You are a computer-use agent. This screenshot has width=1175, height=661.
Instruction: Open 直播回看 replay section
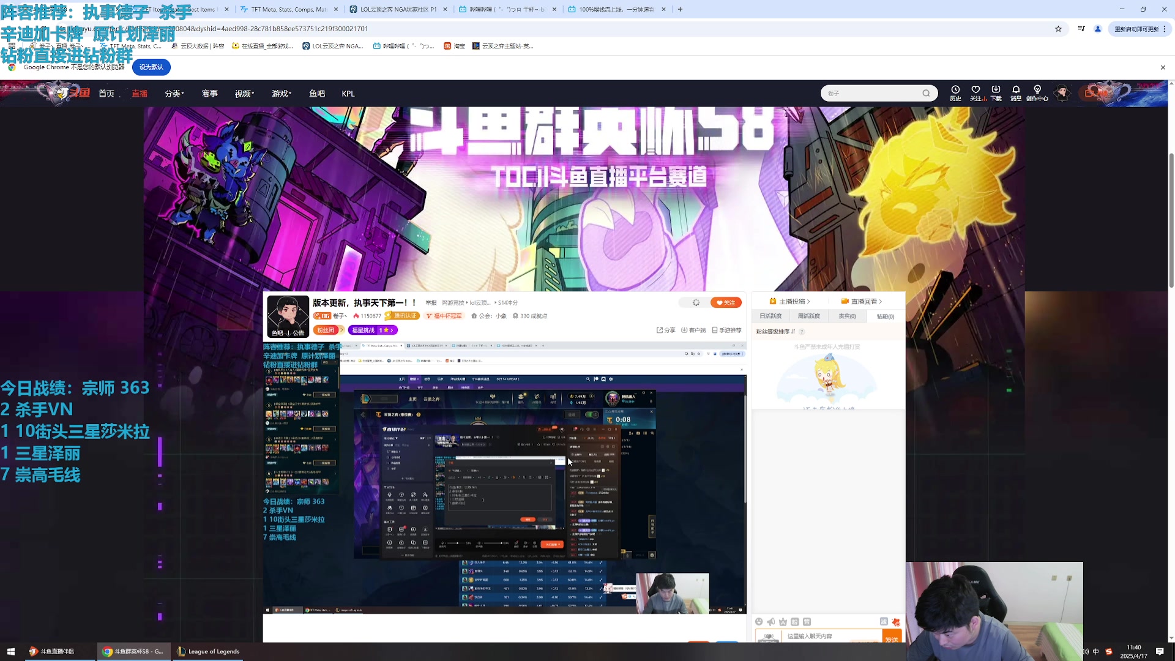862,301
